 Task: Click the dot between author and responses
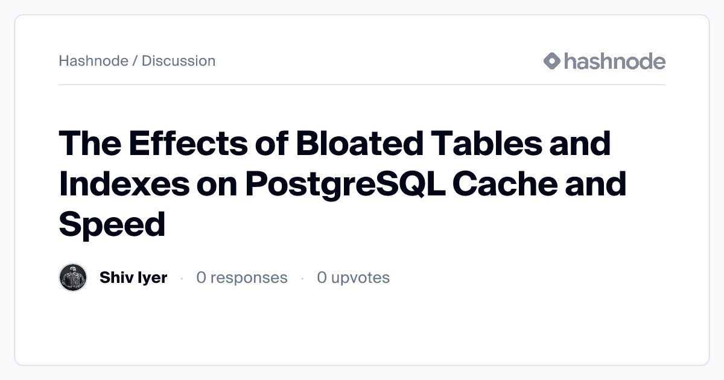182,278
